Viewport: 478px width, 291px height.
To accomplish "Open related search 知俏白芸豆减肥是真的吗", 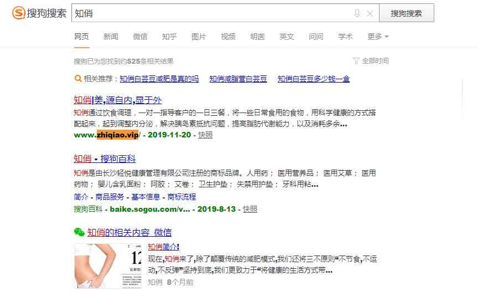I will click(159, 79).
